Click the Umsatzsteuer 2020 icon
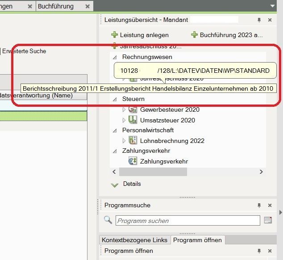Viewport: 283px width, 260px height. 133,120
